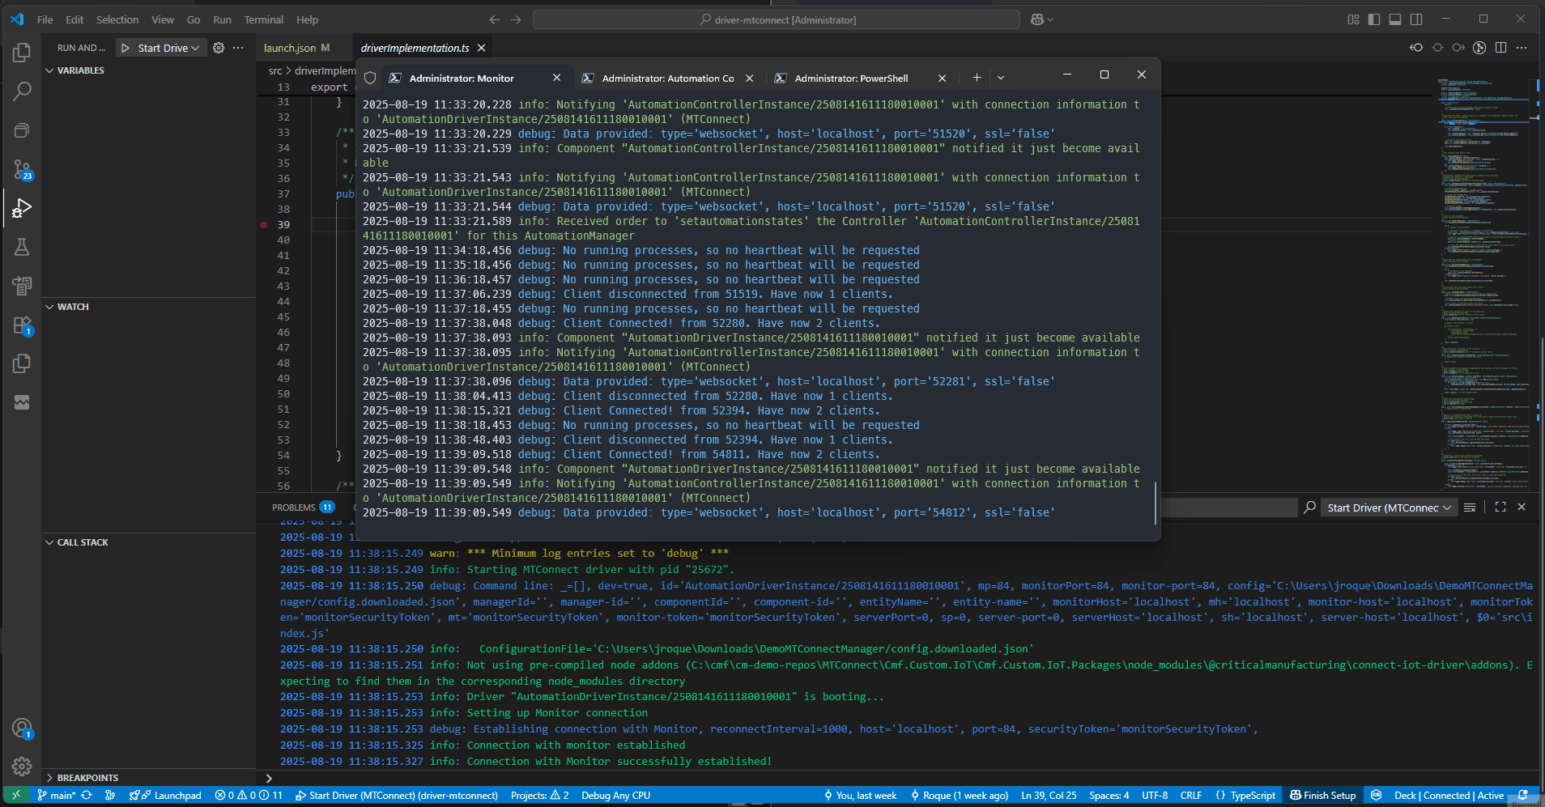The image size is (1545, 807).
Task: Open the Testing flask view
Action: (x=22, y=247)
